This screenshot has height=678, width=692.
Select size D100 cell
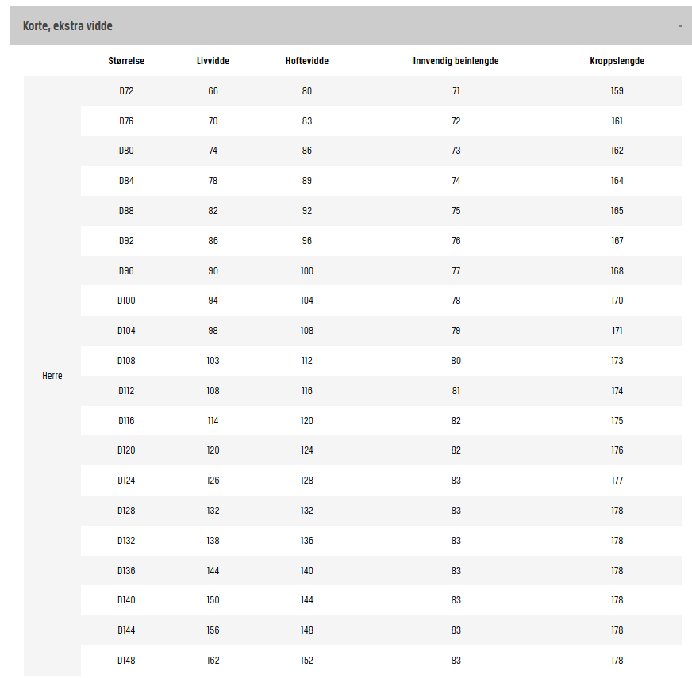coord(126,301)
